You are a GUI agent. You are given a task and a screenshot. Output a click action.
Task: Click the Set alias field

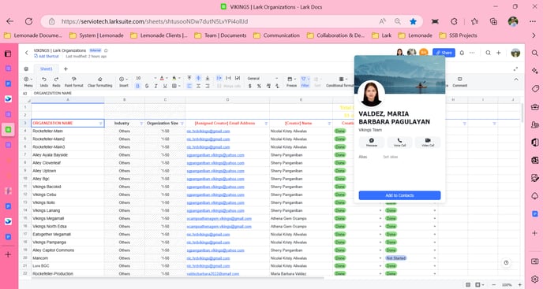click(390, 157)
